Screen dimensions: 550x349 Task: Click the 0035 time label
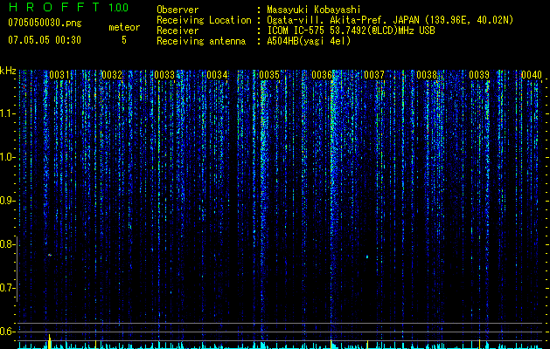[x=269, y=75]
